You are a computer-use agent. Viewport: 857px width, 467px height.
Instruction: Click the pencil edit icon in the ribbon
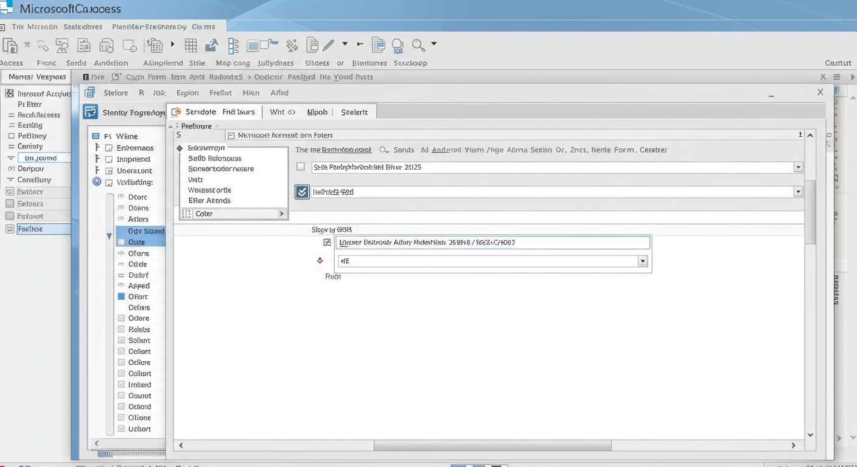click(x=329, y=45)
